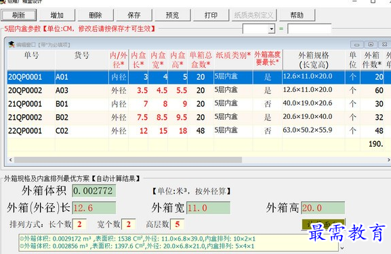Click the 外箱规格(长宽高) column header
Screen dimensions: 391x254
(314, 60)
